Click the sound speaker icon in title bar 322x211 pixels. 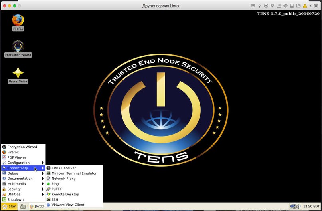point(285,6)
